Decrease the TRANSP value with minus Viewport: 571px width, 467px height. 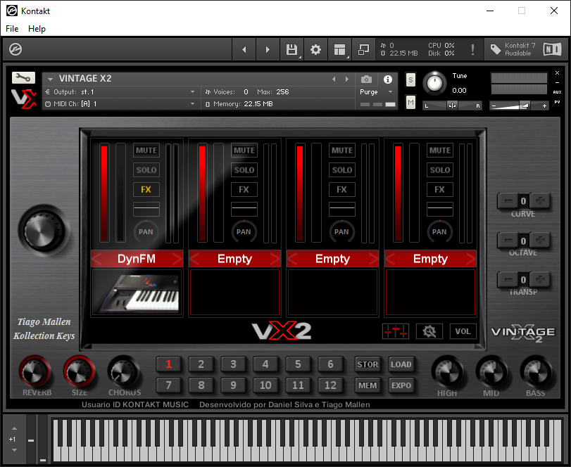[x=508, y=279]
